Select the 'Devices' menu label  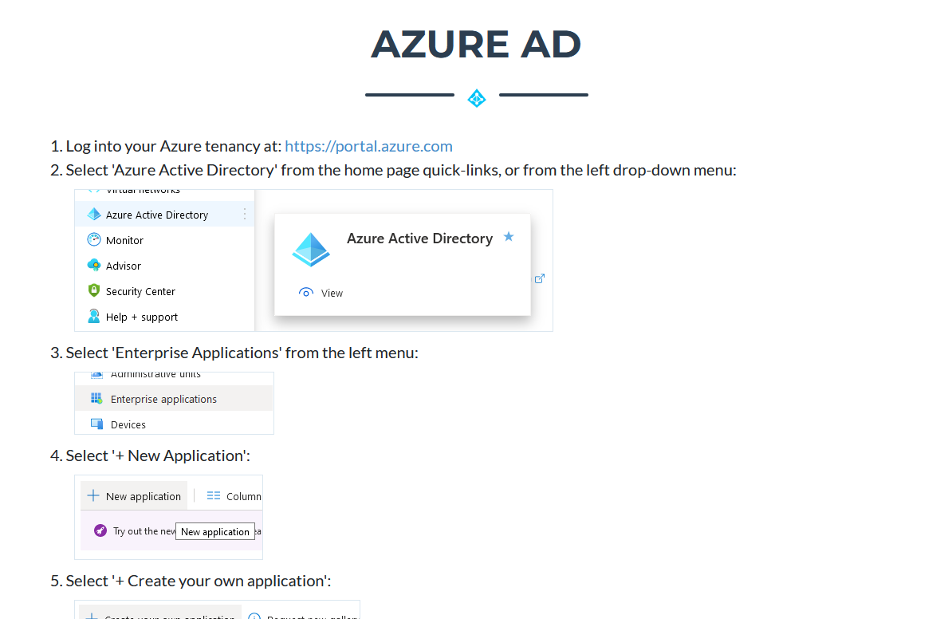click(x=128, y=425)
